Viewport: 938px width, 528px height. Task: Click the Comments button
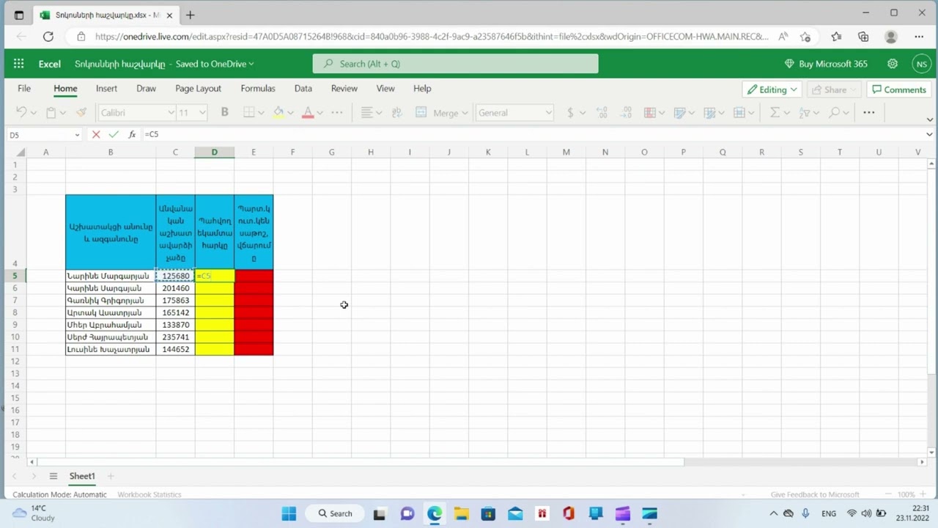(898, 89)
